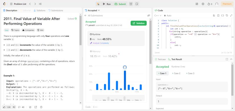The height and width of the screenshot is (111, 235).
Task: Select Case 2 test tab
Action: [176, 73]
